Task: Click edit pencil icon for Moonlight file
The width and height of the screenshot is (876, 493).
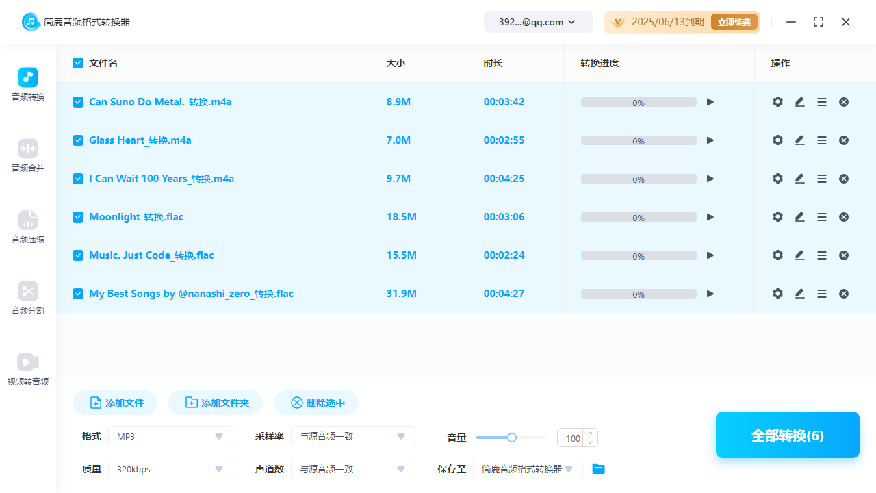Action: (799, 217)
